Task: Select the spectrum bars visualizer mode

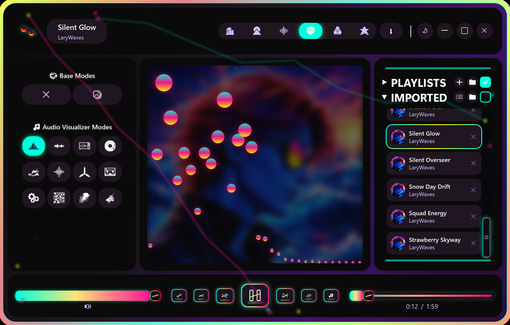Action: pyautogui.click(x=34, y=146)
